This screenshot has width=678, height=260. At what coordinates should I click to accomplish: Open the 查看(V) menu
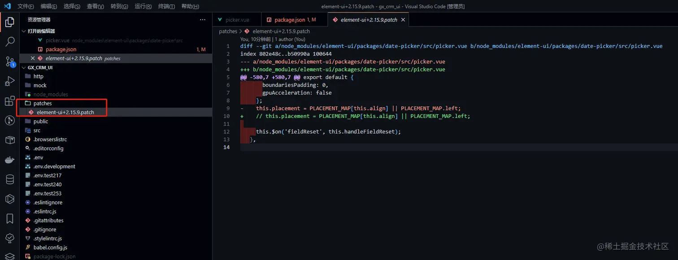click(x=95, y=6)
